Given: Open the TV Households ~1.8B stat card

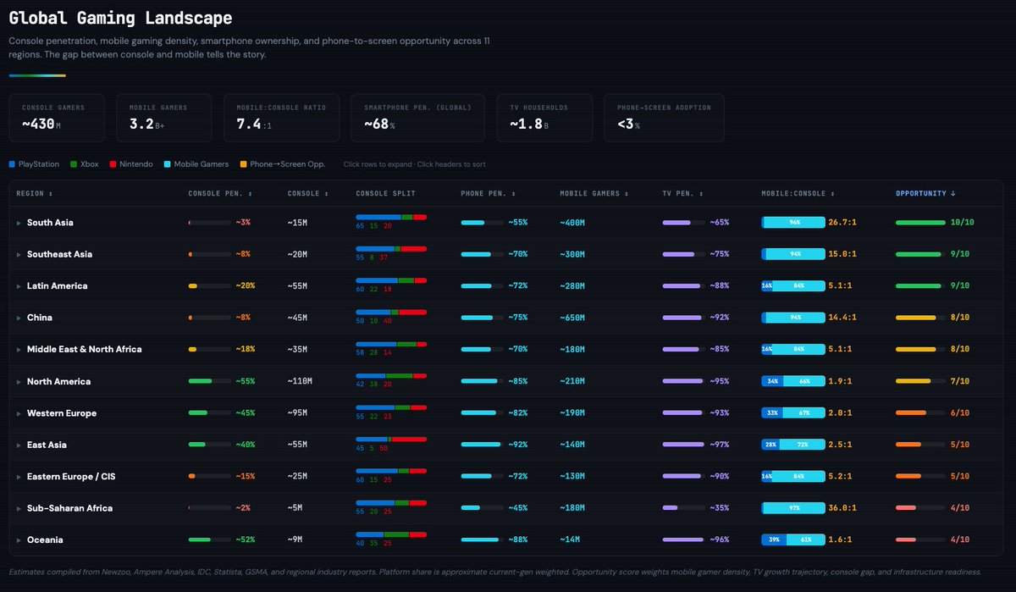Looking at the screenshot, I should pyautogui.click(x=544, y=118).
